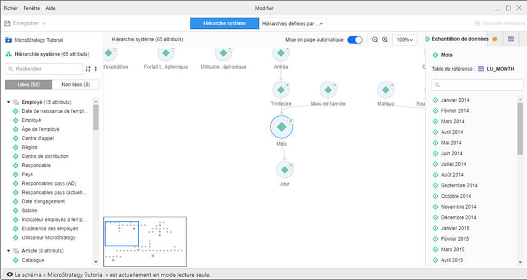This screenshot has width=527, height=280.
Task: Click the expand/collapse all arrows icon
Action: coord(95,69)
